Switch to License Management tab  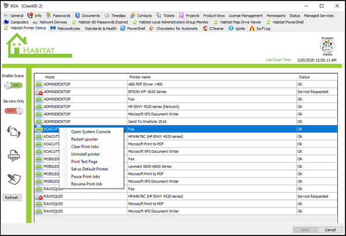point(246,16)
